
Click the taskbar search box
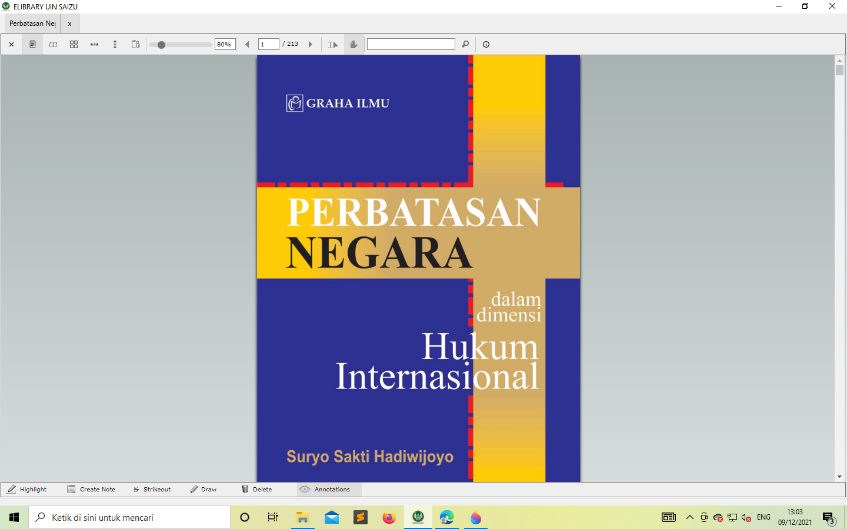129,517
